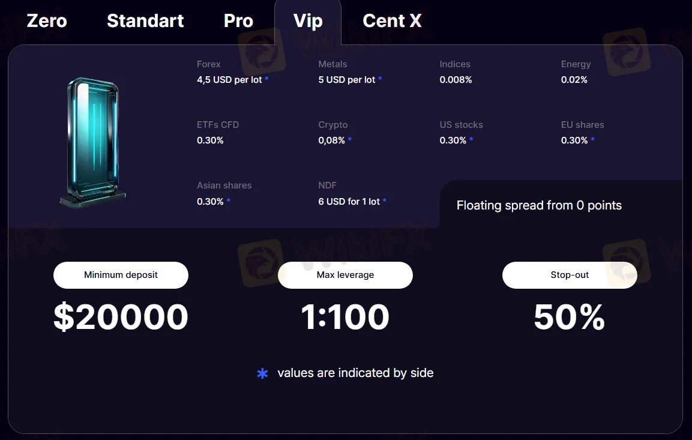692x440 pixels.
Task: Click the asterisk next to Metals commission
Action: point(380,79)
